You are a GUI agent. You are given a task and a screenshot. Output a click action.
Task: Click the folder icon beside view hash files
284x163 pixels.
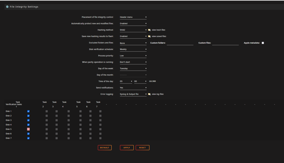point(149,30)
